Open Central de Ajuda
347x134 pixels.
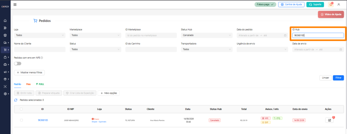[x=291, y=4]
